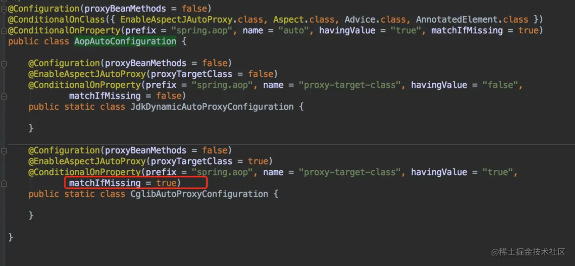Screen dimensions: 575x266
Task: Click the 'public class' keywords before AopAutoConfiguration
Action: pos(38,42)
